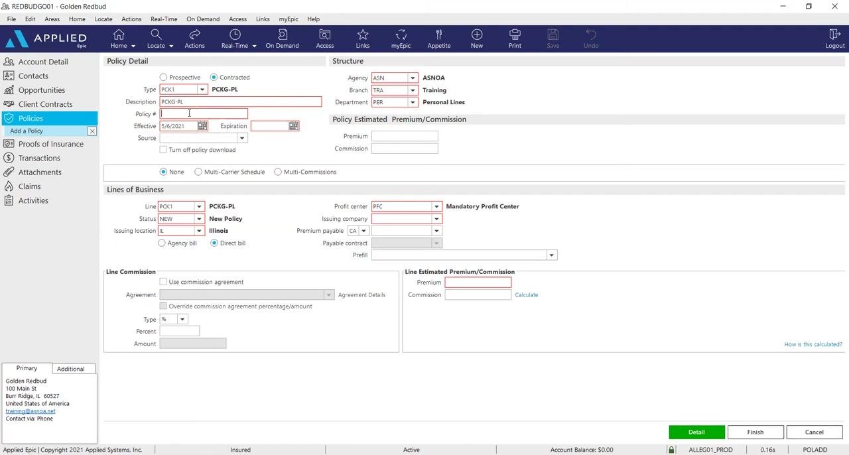
Task: Click the Policy # input field
Action: pos(204,114)
